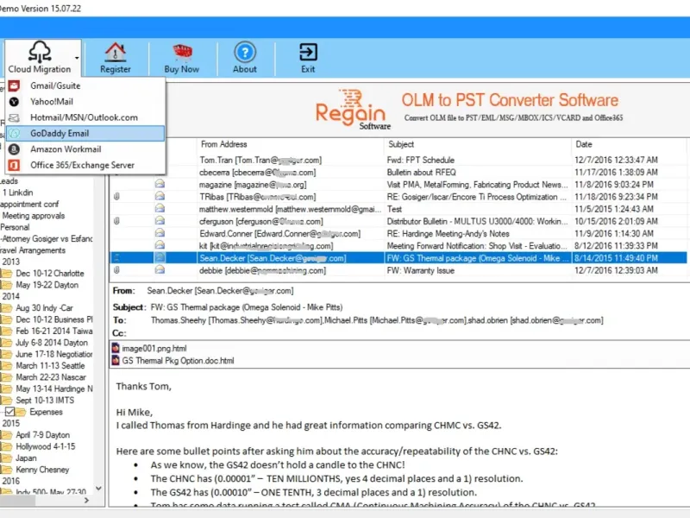The height and width of the screenshot is (518, 690).
Task: Select the Aug 30 Indy -Car folder
Action: click(45, 308)
